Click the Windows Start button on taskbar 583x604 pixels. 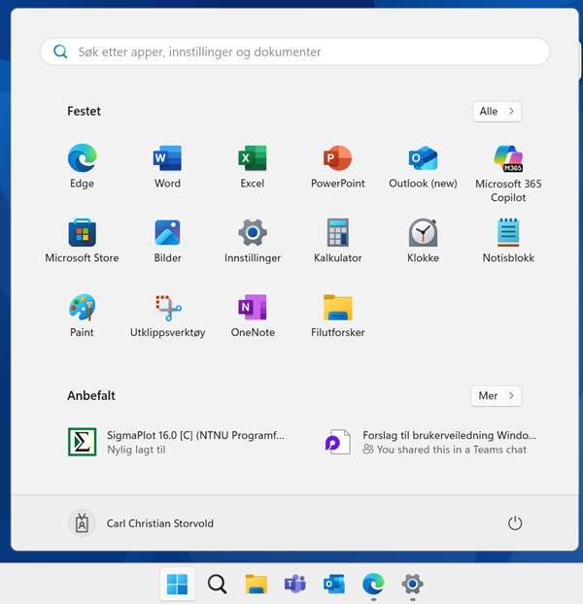point(177,584)
